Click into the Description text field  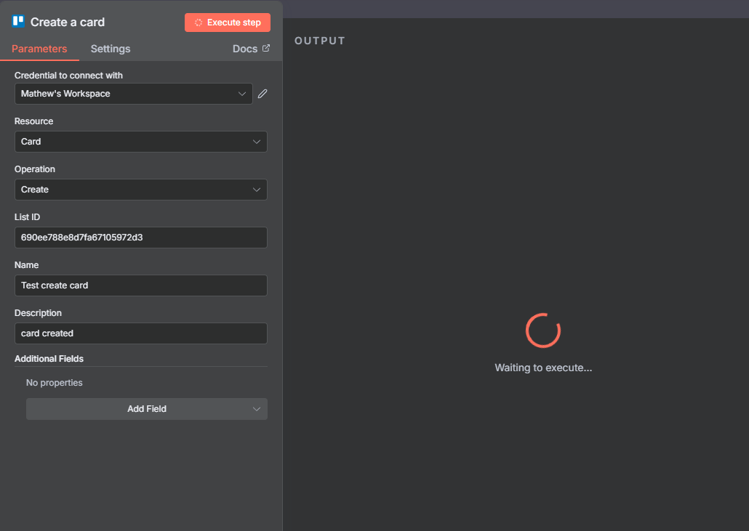tap(140, 333)
